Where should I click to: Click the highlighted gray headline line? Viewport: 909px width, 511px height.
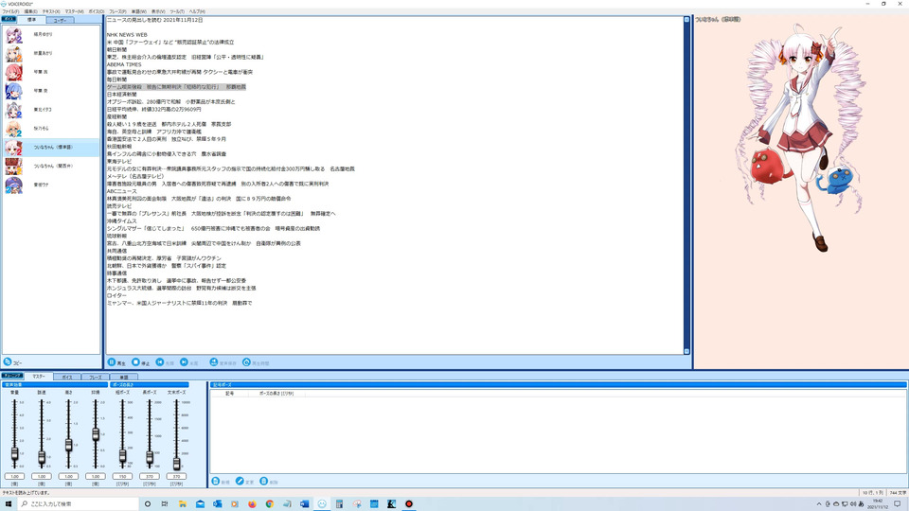[176, 87]
